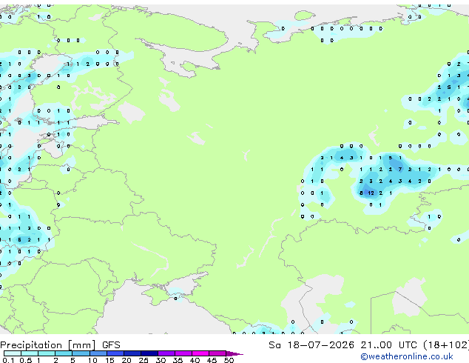The height and width of the screenshot is (363, 469).
Task: Click the legend swatch between 1 and 2
Action: (47, 353)
